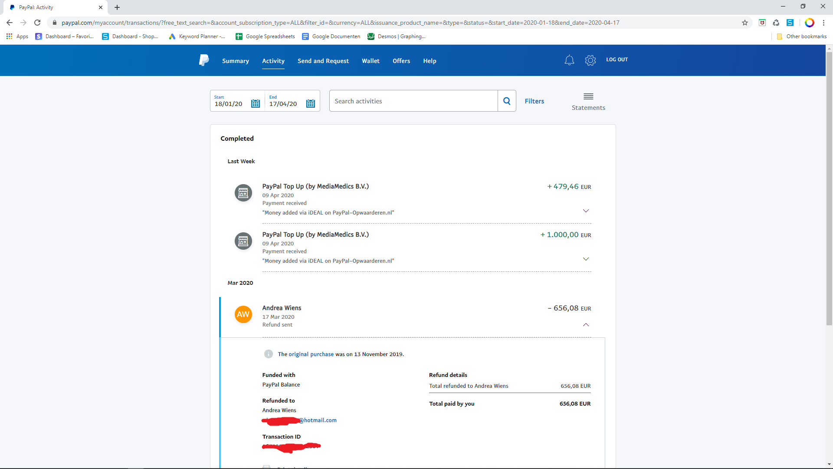Viewport: 833px width, 469px height.
Task: Click the Total paid by you label
Action: [x=452, y=404]
